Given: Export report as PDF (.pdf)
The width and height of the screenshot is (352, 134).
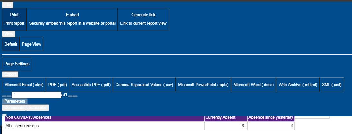Looking at the screenshot, I should [58, 85].
